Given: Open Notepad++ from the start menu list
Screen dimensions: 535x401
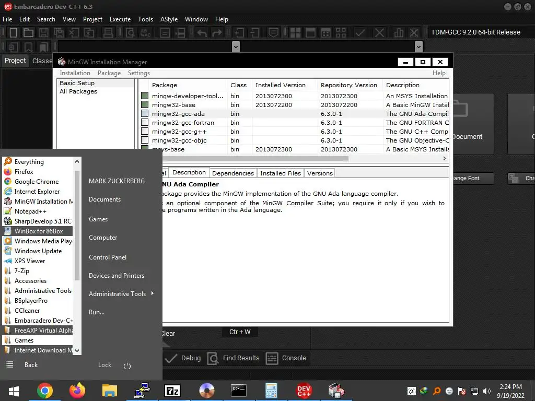Looking at the screenshot, I should [30, 211].
